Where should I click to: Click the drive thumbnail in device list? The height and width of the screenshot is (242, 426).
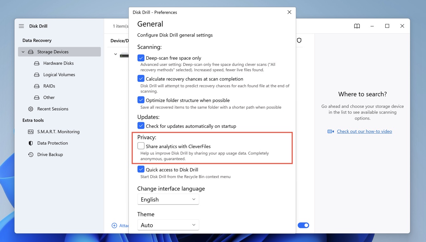[124, 55]
